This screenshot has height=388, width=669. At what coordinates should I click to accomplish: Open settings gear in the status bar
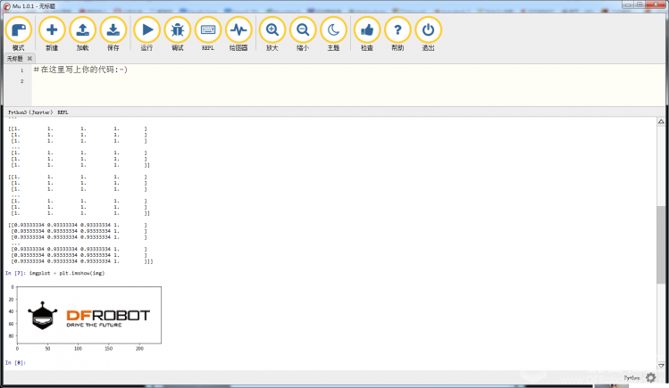click(x=650, y=377)
